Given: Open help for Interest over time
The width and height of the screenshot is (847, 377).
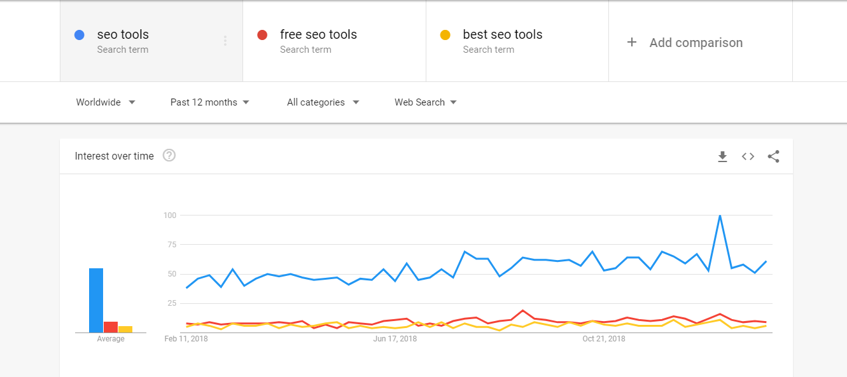Looking at the screenshot, I should click(x=169, y=156).
